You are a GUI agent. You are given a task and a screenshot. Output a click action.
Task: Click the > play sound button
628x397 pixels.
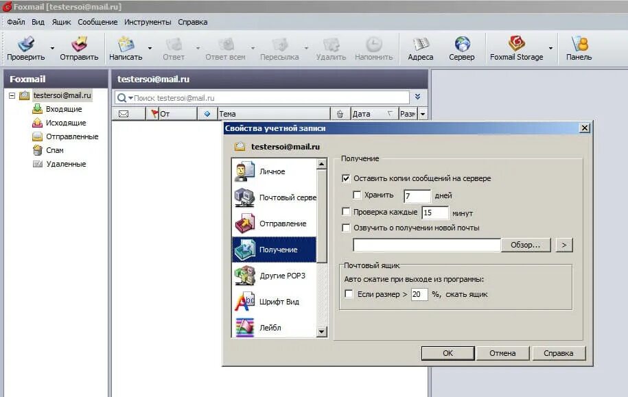pyautogui.click(x=564, y=245)
